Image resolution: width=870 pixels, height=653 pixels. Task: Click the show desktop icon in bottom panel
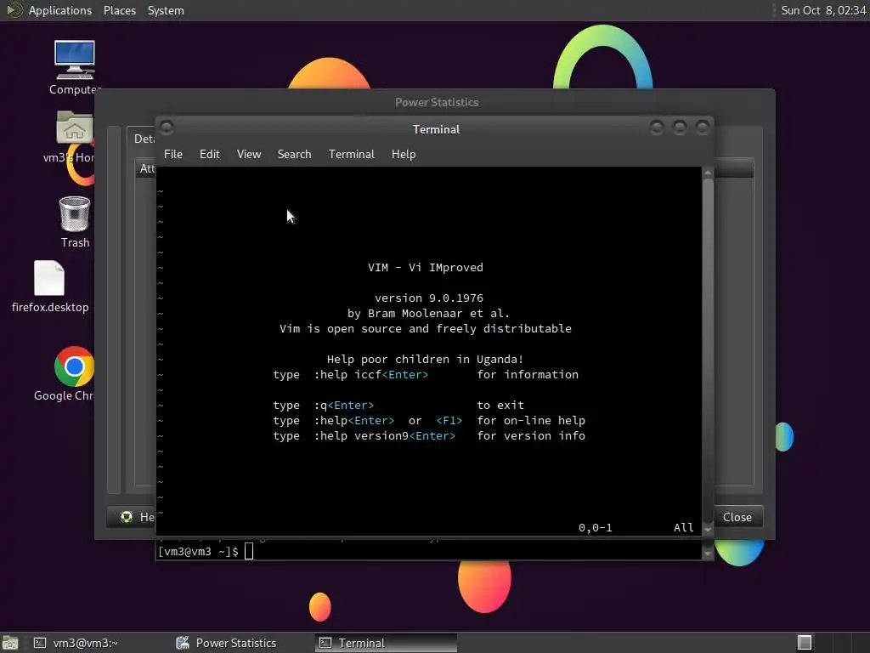[10, 643]
